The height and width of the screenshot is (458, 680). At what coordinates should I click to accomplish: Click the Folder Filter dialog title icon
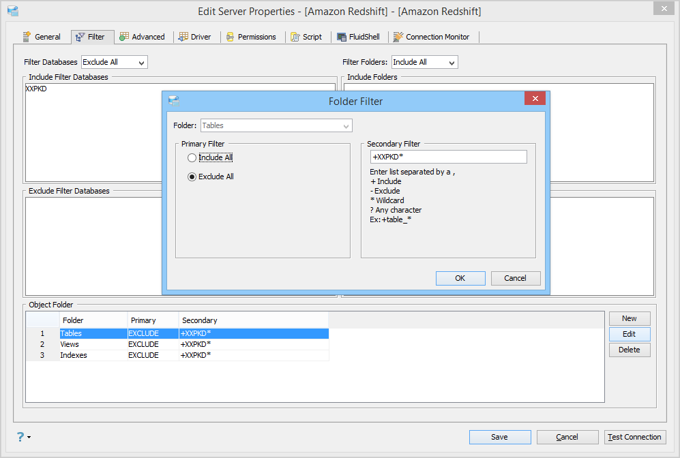point(174,101)
